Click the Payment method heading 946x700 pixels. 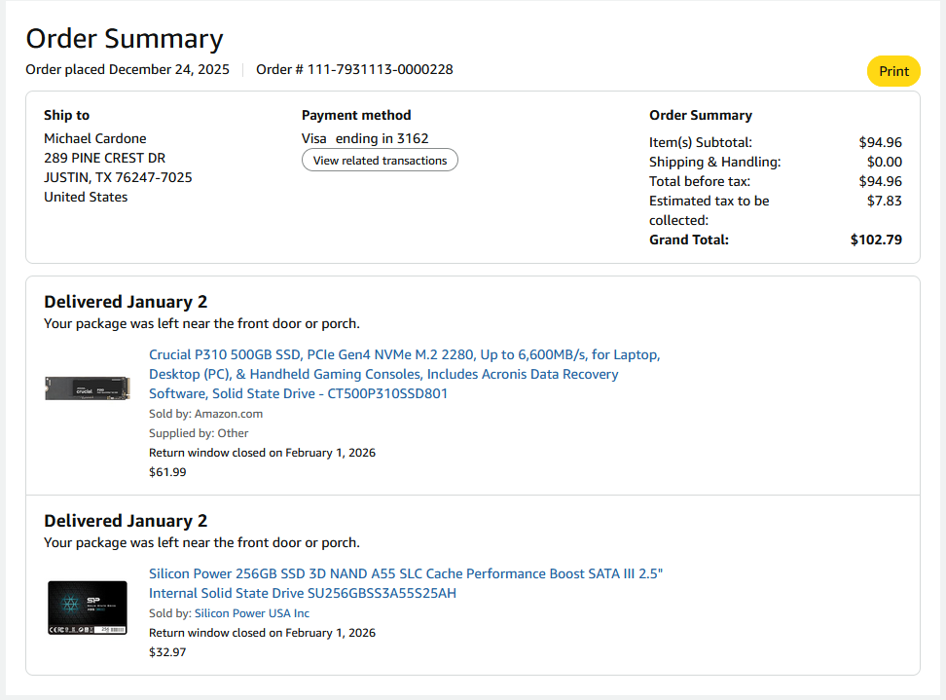pos(356,115)
